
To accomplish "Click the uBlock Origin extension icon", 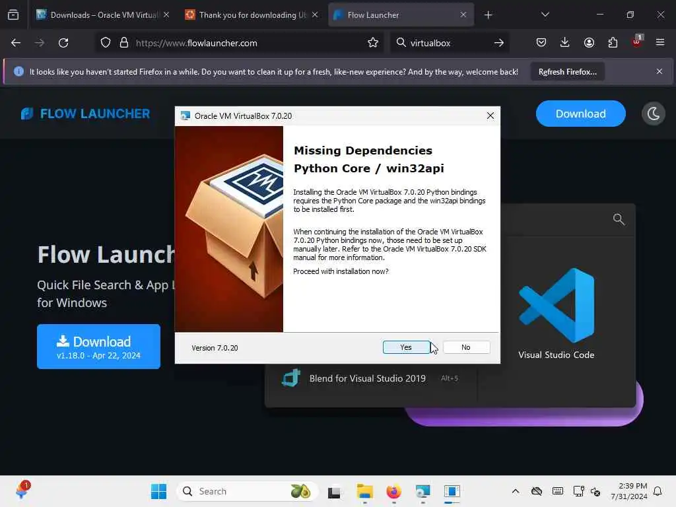I will [x=637, y=42].
